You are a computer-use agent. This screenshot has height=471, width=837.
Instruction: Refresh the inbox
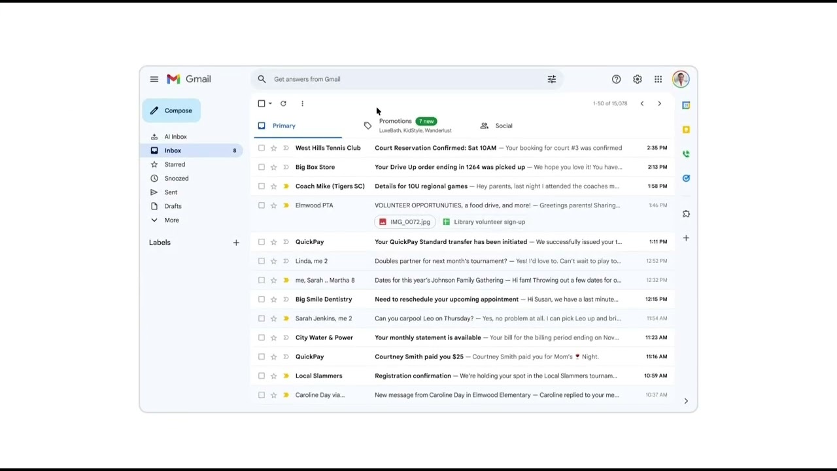coord(283,103)
